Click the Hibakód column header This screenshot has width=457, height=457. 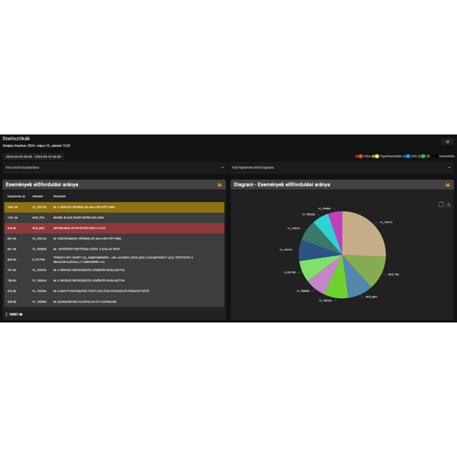point(38,196)
